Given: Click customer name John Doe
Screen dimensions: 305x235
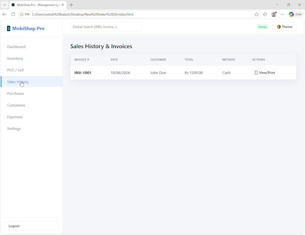Looking at the screenshot, I should 158,73.
